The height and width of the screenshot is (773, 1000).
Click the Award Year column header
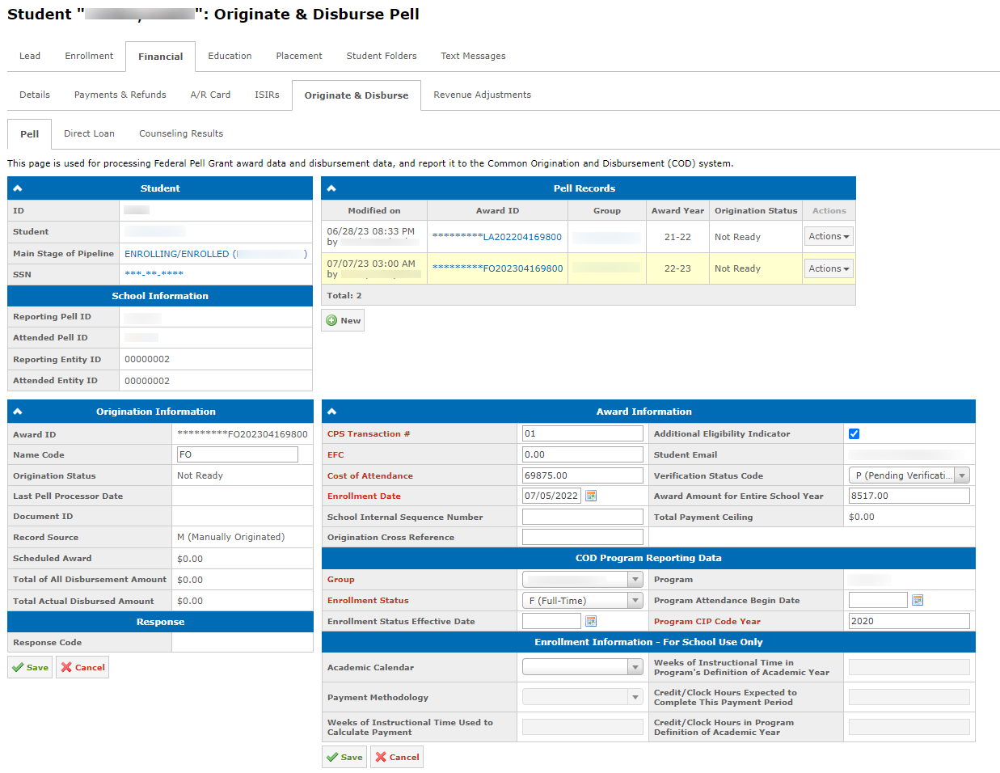pos(677,210)
